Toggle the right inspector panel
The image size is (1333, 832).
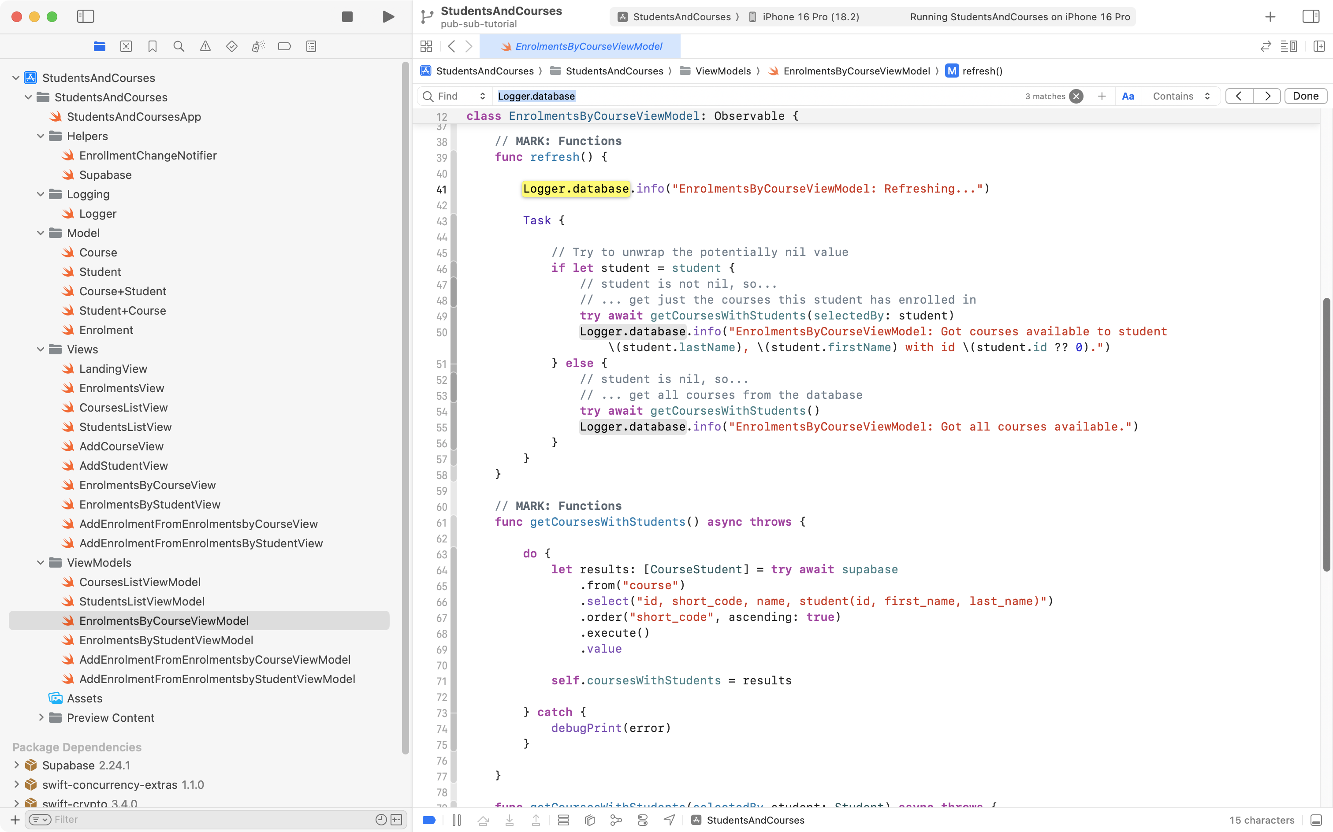tap(1311, 16)
